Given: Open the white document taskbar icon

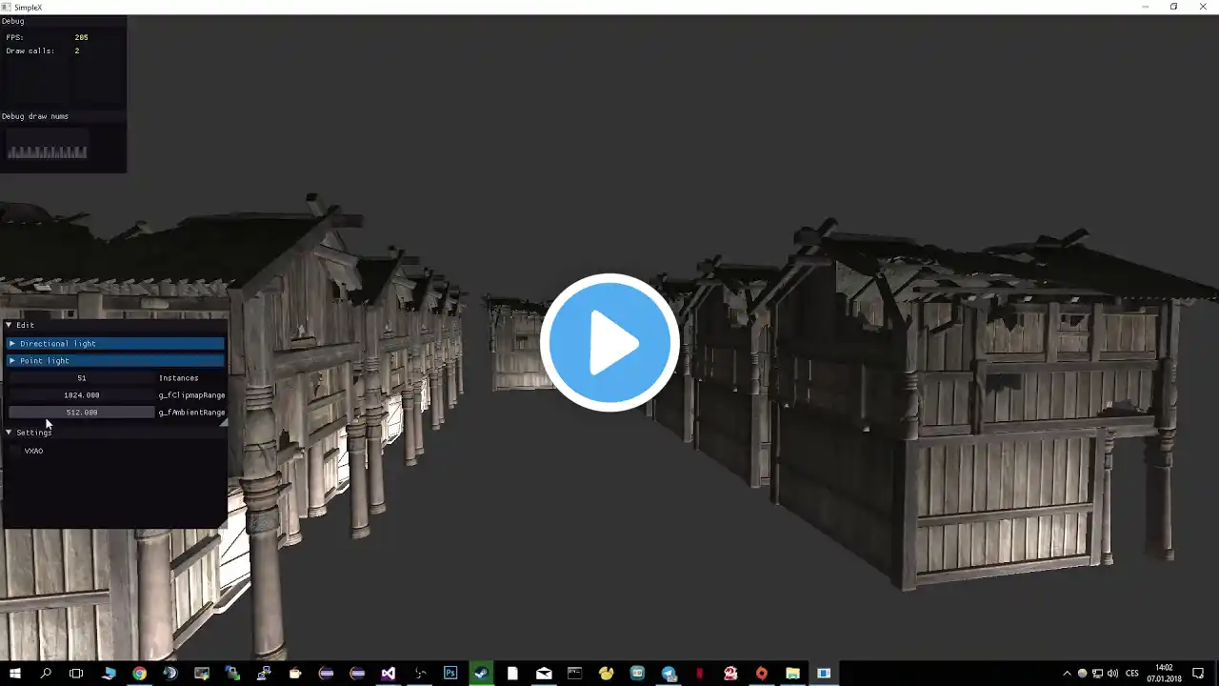Looking at the screenshot, I should coord(512,674).
